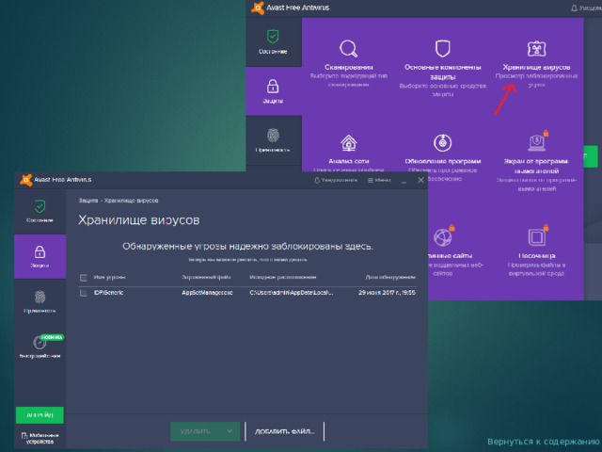Open Приватность fingerprint in the front window sidebar

(x=40, y=301)
